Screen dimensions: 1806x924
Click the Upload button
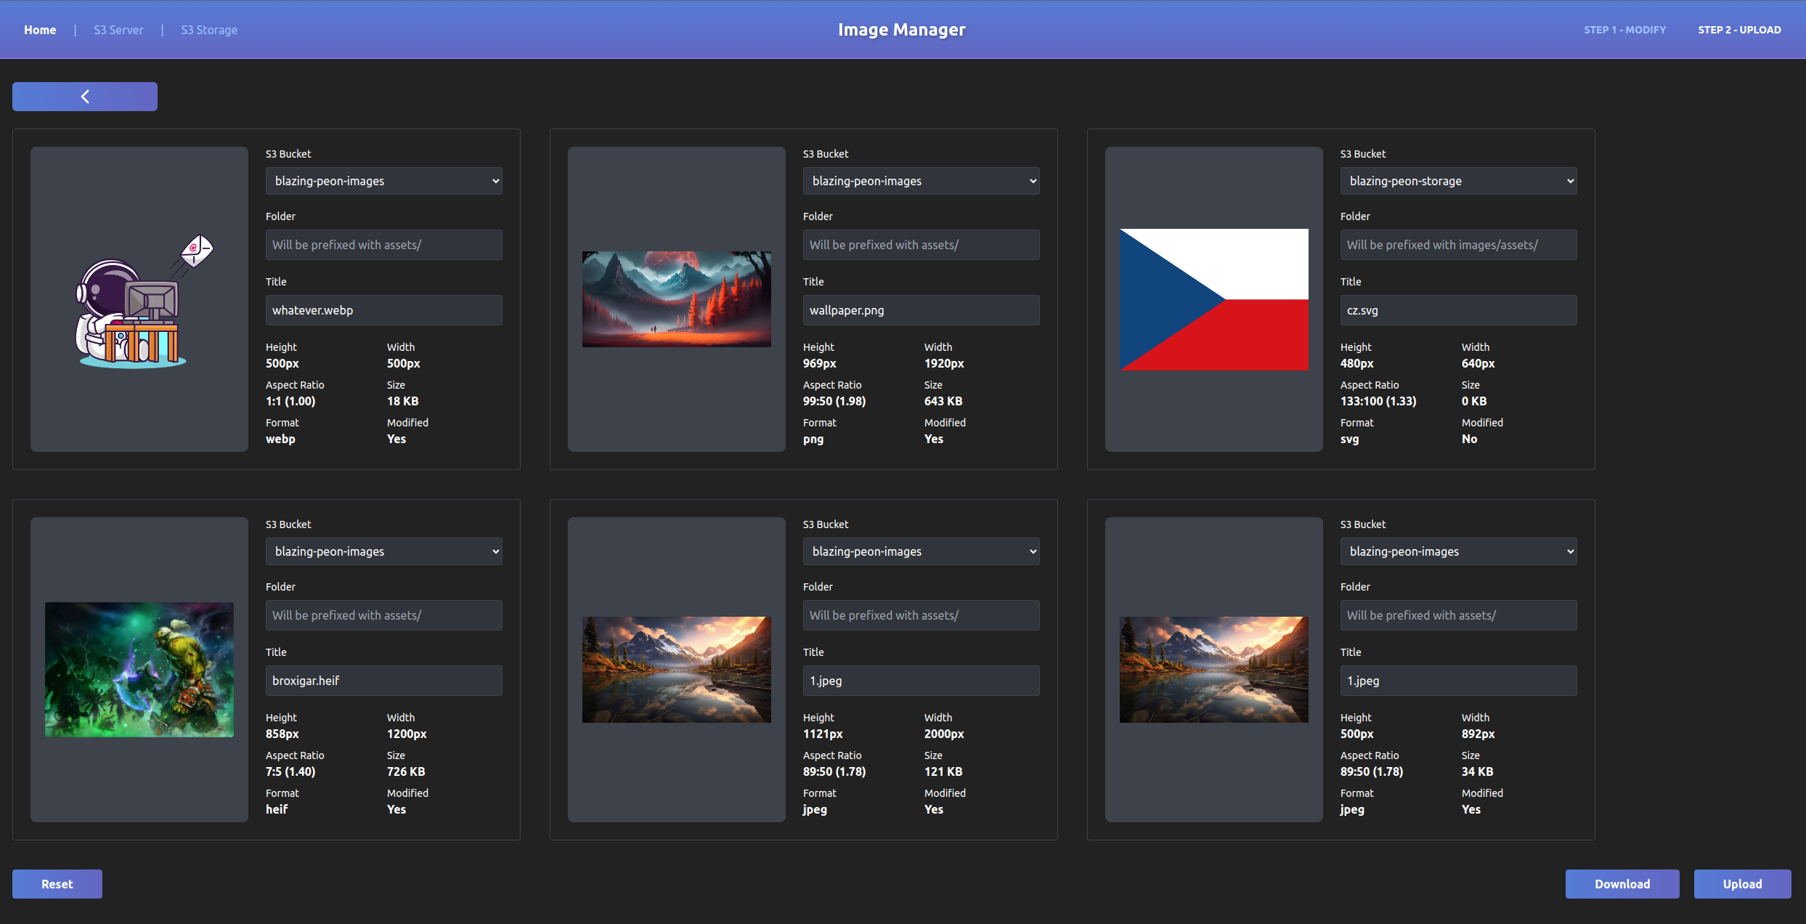coord(1742,884)
